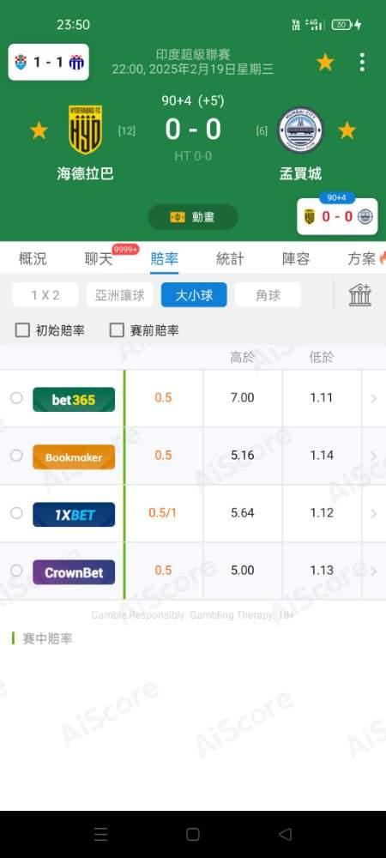Select the Bookmaker radio button

16,456
